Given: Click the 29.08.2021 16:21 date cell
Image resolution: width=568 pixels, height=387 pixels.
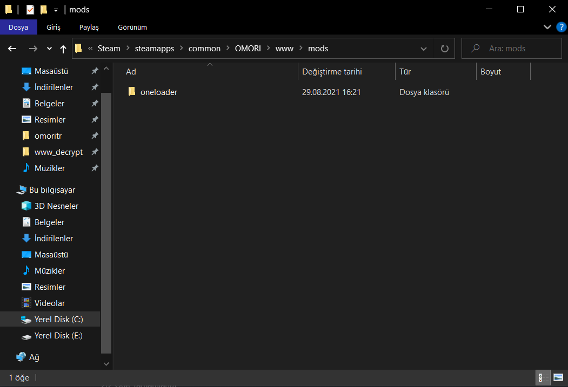Looking at the screenshot, I should tap(331, 92).
